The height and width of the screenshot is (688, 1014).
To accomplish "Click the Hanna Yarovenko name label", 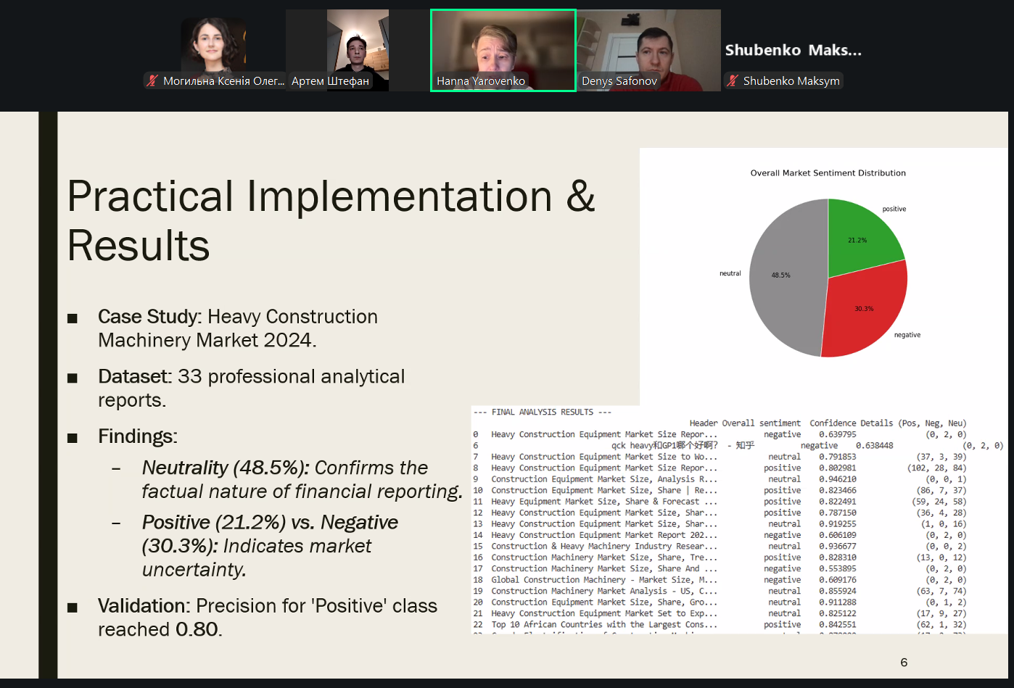I will 480,81.
